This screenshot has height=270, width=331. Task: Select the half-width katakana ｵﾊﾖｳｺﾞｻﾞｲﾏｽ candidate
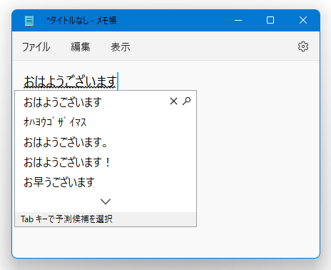[55, 122]
